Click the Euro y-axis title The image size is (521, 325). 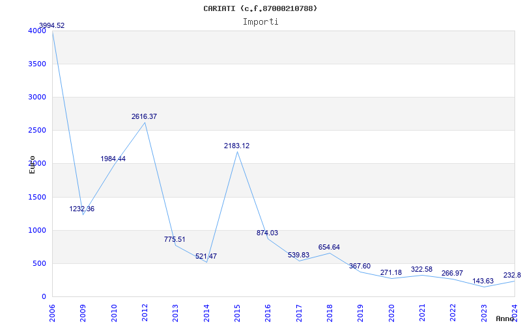[x=32, y=164]
